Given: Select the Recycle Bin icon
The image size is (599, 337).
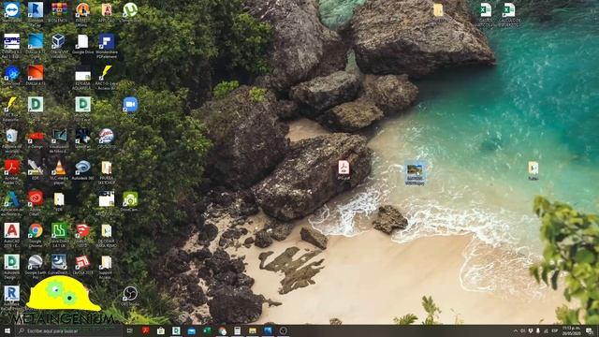Looking at the screenshot, I should (x=12, y=136).
